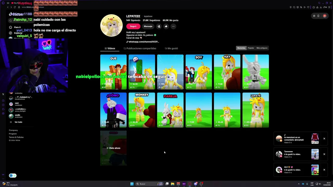Viewport: 333px width, 187px height.
Task: Click the phone icon in top-right pill
Action: [x=318, y=16]
